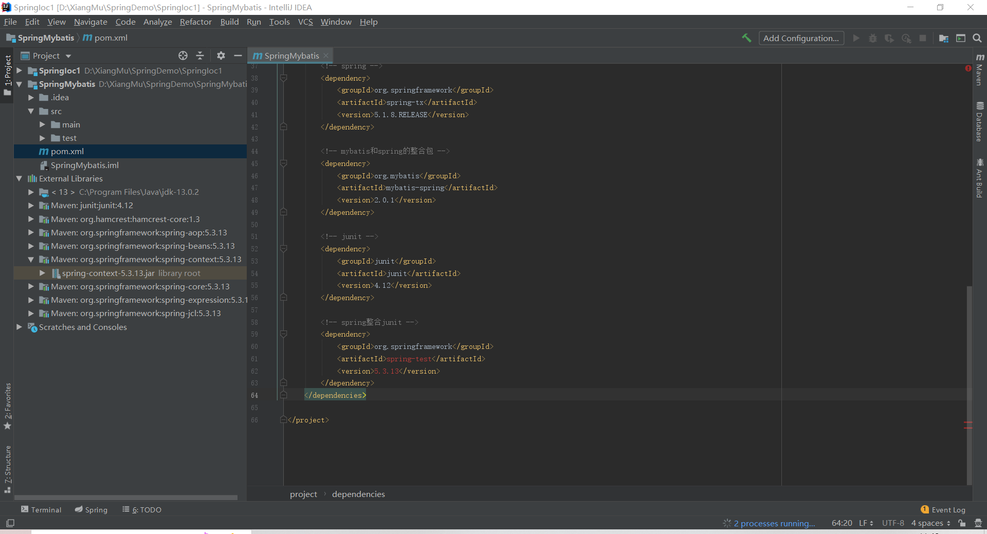
Task: Open Project Structure icon in toolbar
Action: tap(944, 38)
